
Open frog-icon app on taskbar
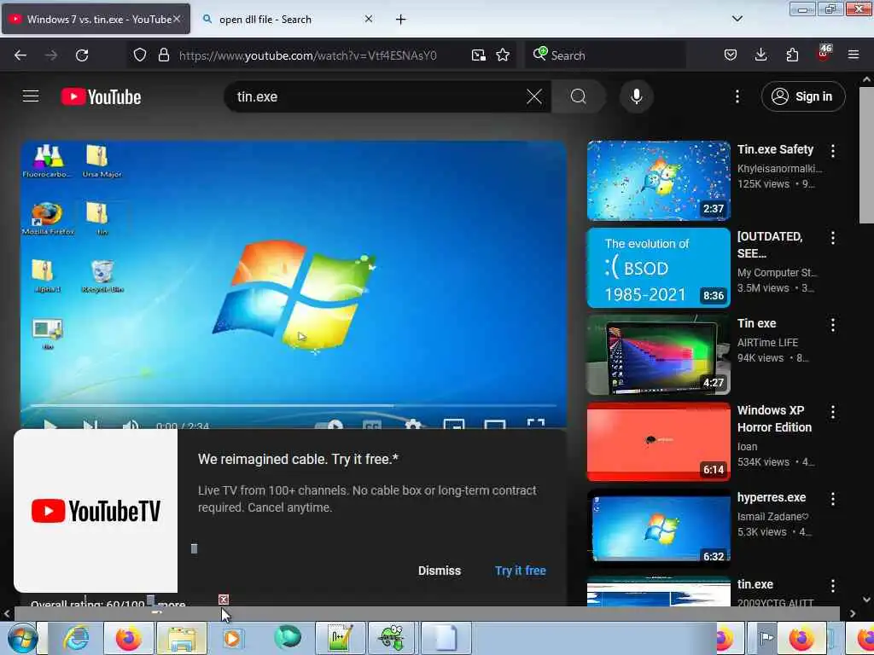click(x=393, y=638)
